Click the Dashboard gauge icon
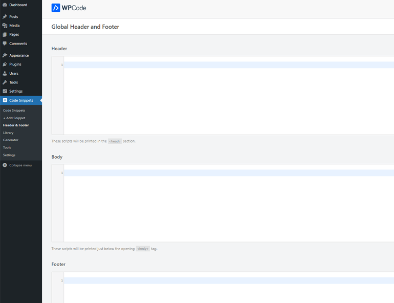The height and width of the screenshot is (303, 394). pos(5,5)
